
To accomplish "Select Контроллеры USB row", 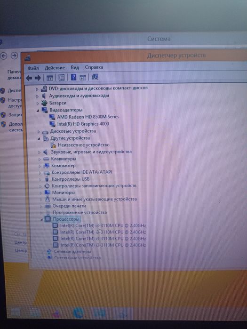I will 71,179.
